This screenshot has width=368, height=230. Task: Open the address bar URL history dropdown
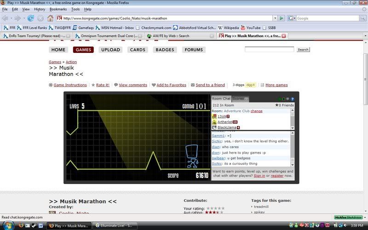pos(275,18)
